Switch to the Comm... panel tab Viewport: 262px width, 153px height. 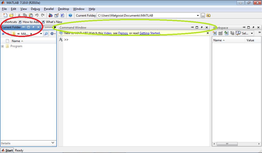pyautogui.click(x=48, y=27)
